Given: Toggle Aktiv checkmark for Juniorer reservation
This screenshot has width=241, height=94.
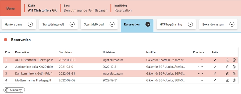Looking at the screenshot, I should [215, 67].
